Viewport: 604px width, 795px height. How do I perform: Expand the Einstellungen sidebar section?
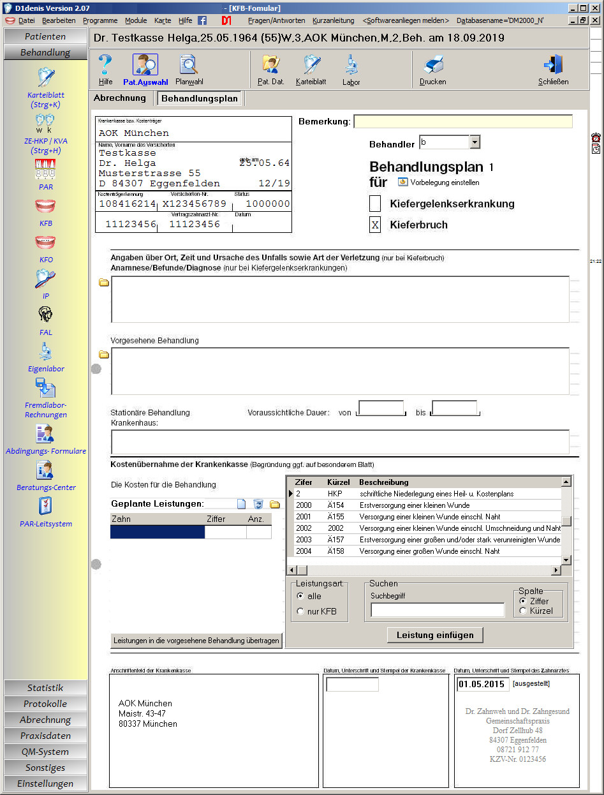click(46, 784)
